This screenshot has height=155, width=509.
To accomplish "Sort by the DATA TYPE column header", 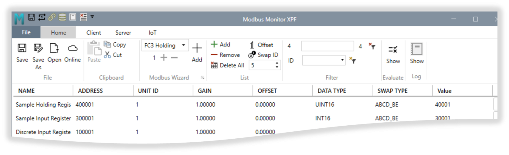I will tap(332, 91).
